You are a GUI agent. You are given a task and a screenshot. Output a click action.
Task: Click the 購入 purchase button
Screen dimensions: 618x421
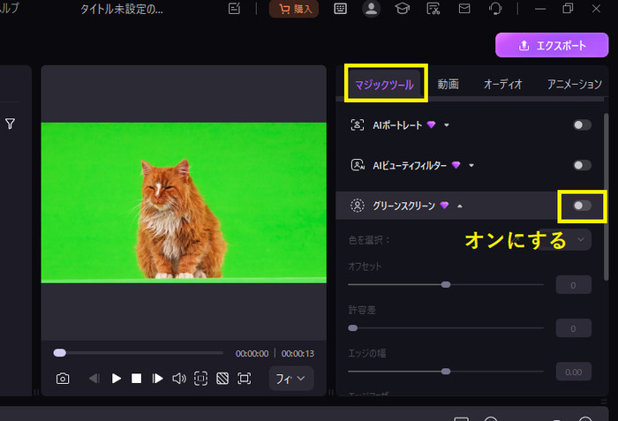[x=294, y=9]
